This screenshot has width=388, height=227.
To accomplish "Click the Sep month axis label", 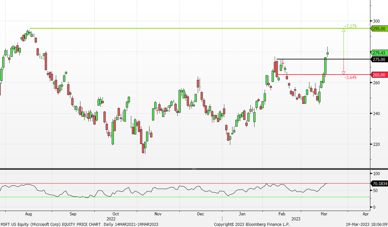I will point(73,214).
